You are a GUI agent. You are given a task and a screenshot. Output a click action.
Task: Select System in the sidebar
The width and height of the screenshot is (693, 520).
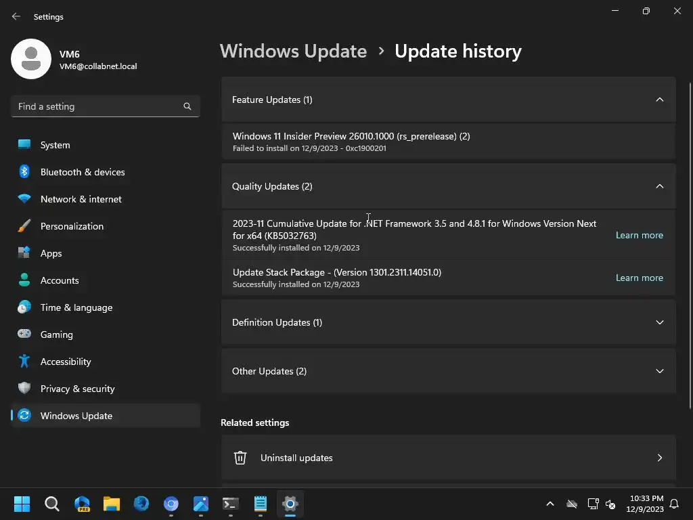(x=106, y=145)
